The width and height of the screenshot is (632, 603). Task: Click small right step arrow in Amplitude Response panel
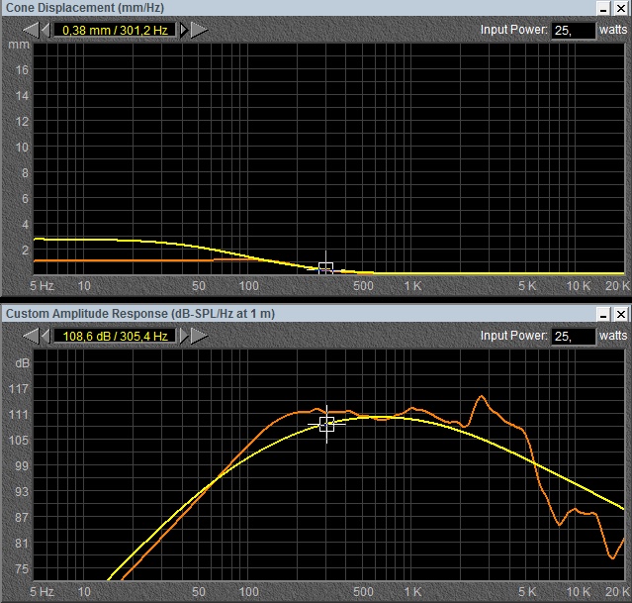[184, 336]
